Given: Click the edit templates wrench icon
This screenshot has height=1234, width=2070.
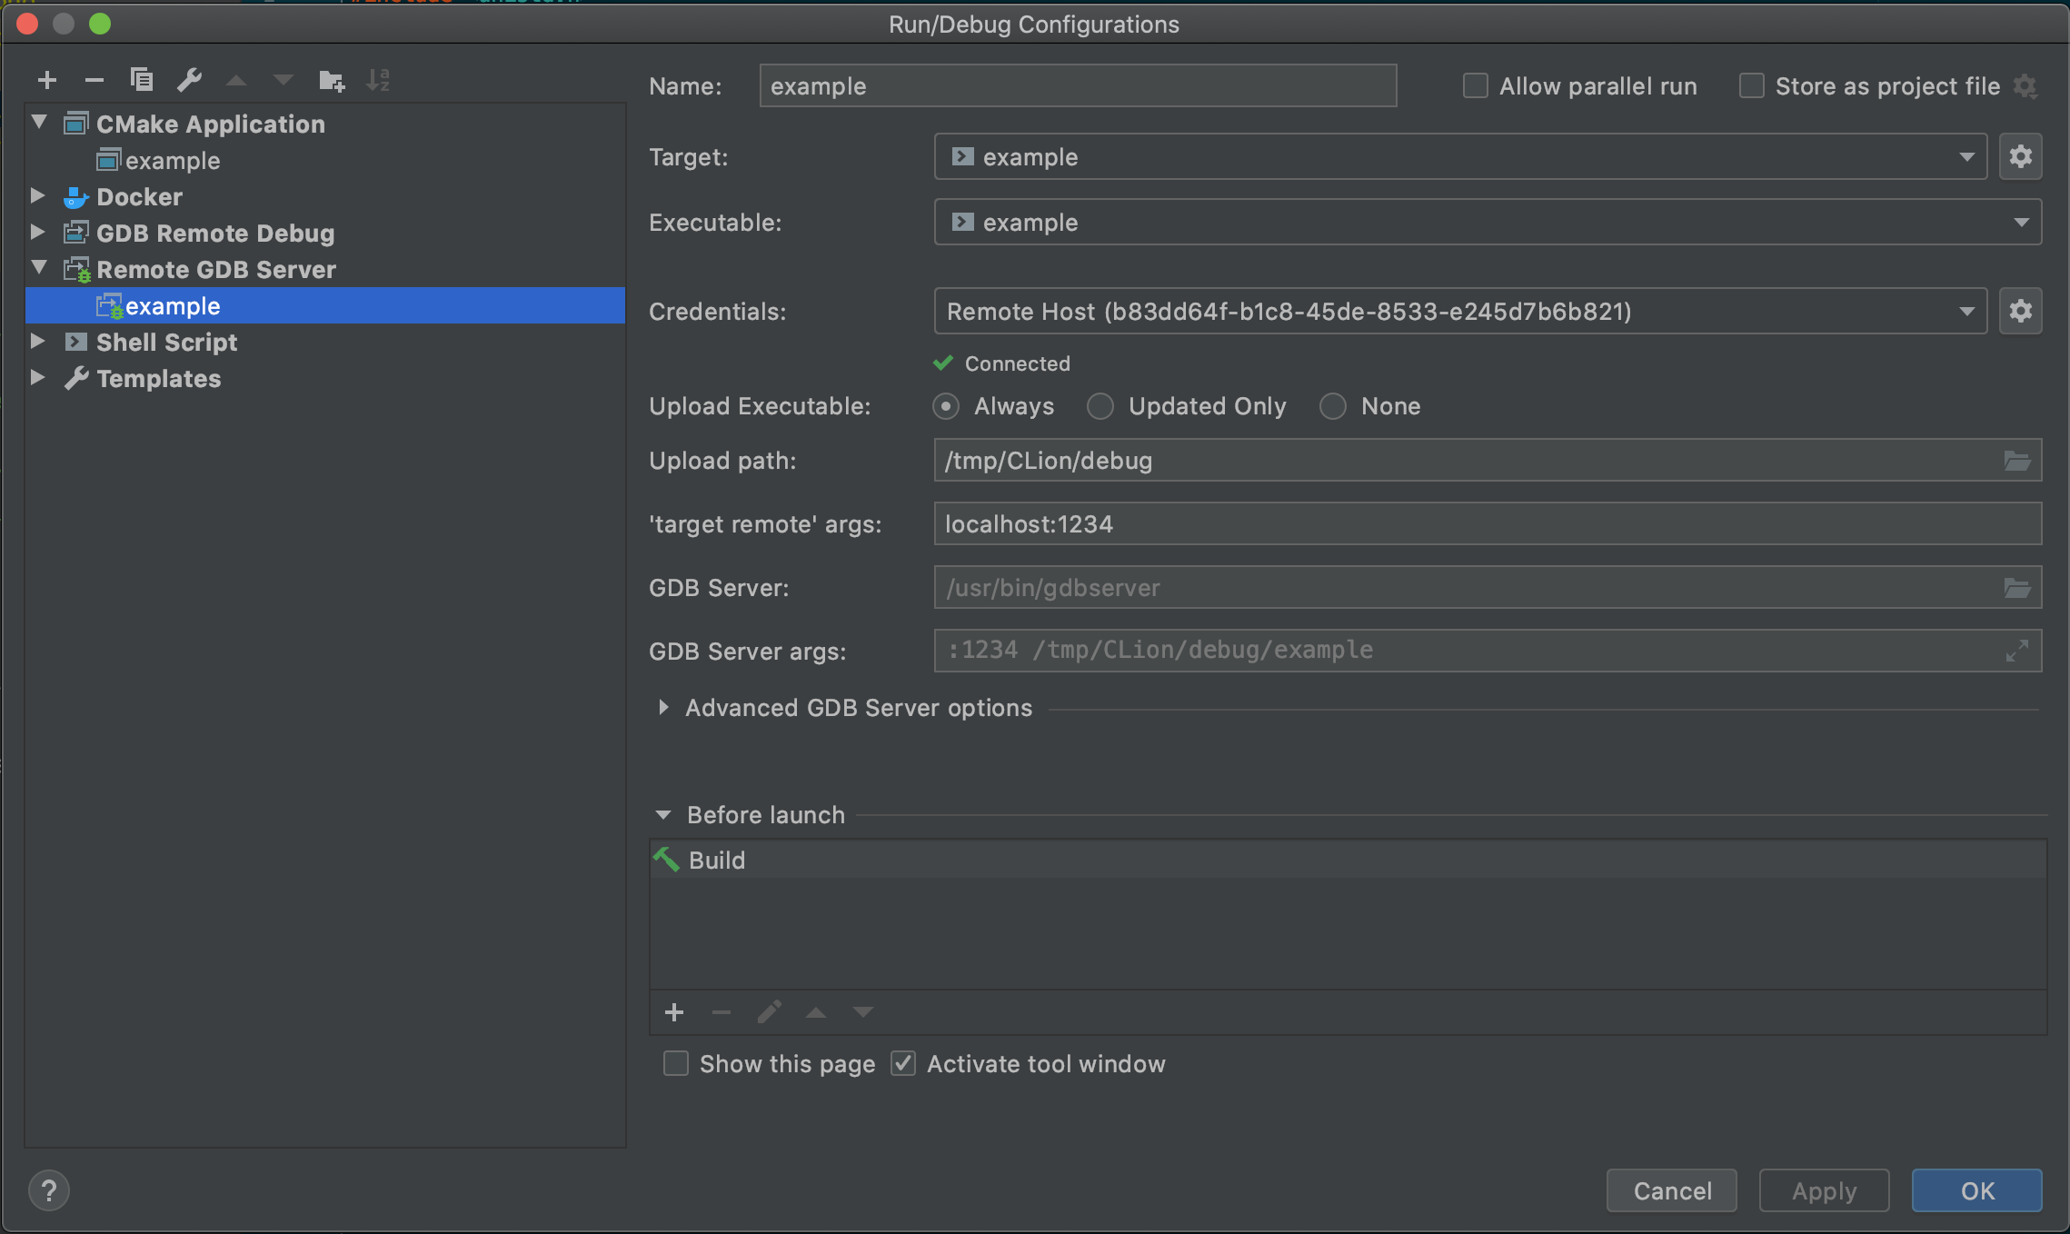Looking at the screenshot, I should pos(189,80).
